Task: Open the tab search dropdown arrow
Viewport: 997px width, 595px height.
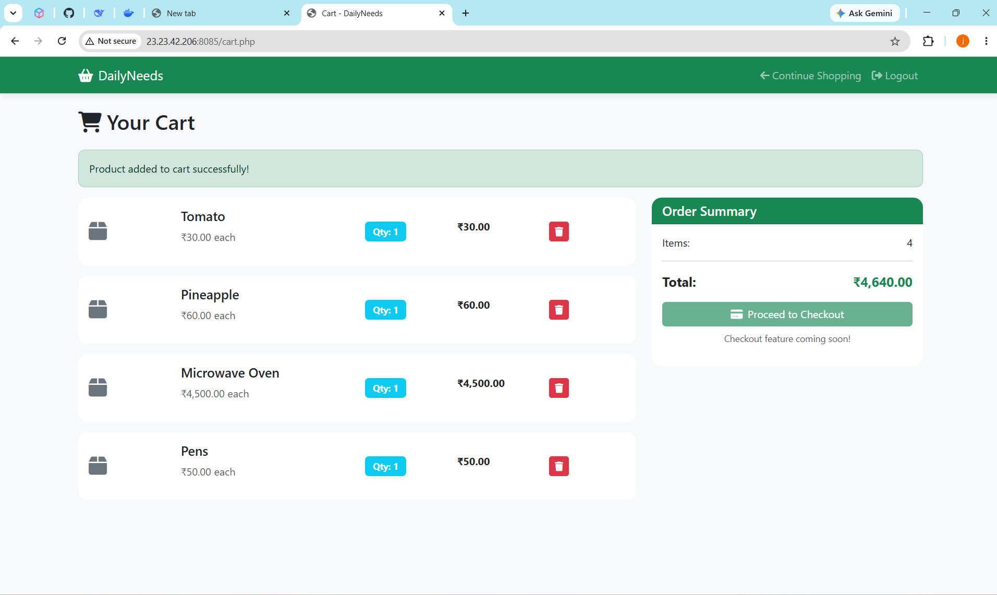Action: pyautogui.click(x=13, y=13)
